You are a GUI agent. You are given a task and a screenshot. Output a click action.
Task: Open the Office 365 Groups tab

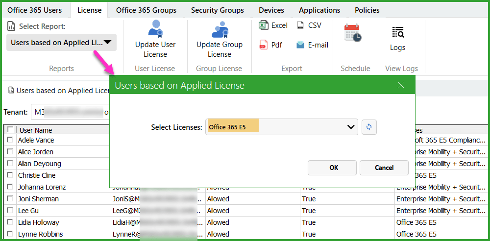146,10
